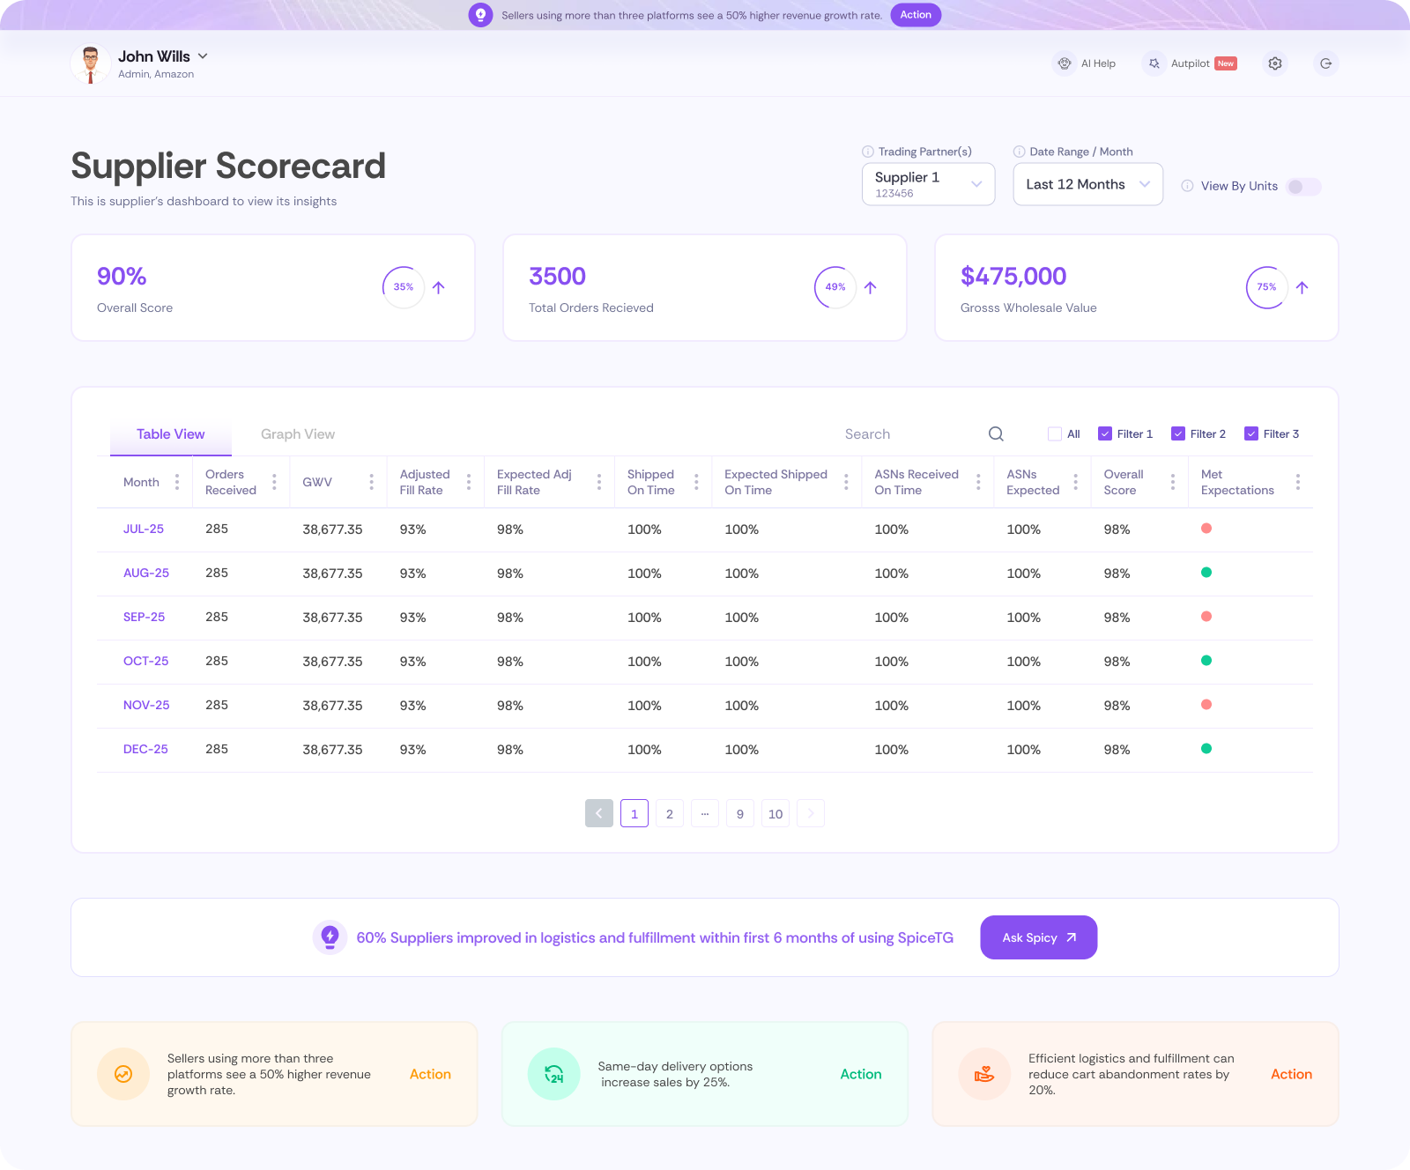Open AI Help from the header
This screenshot has height=1170, width=1410.
coord(1085,63)
